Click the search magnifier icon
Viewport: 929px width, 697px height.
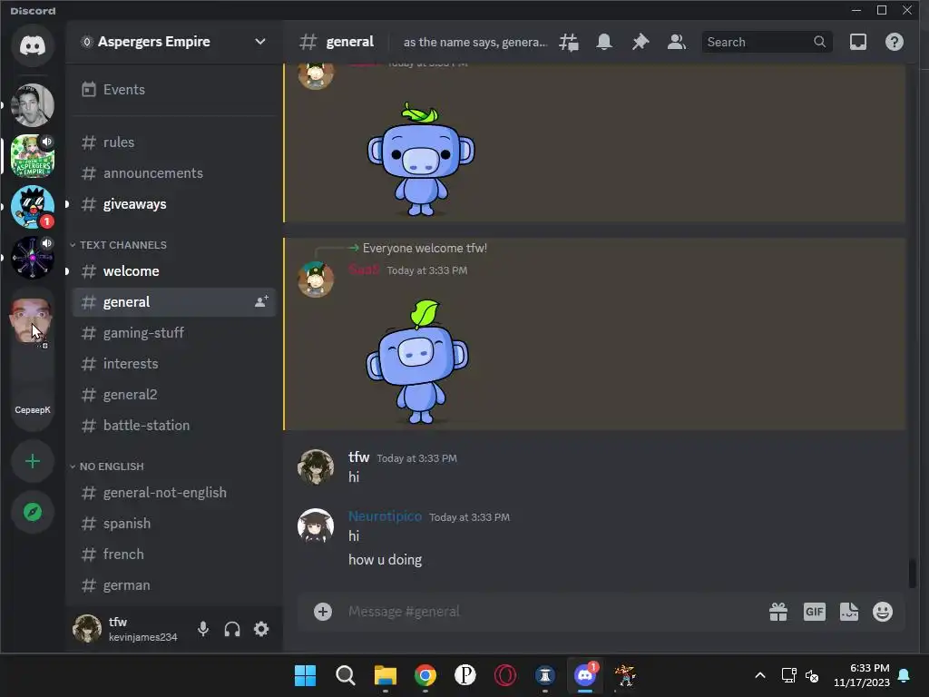point(819,42)
